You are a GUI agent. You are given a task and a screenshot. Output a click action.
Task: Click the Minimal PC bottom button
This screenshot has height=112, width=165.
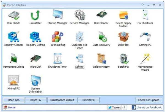(x=89, y=100)
